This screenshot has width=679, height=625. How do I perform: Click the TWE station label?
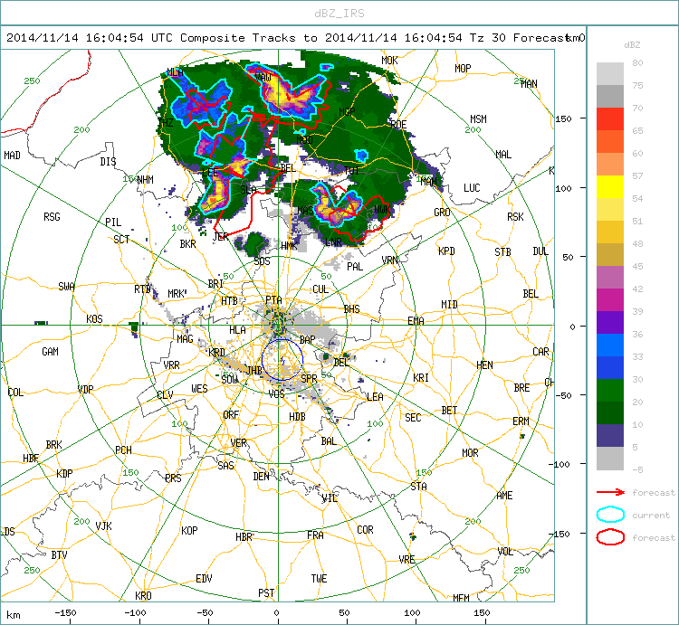tap(320, 578)
